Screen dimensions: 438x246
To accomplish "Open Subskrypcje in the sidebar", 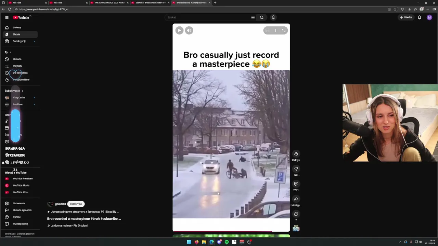I will pyautogui.click(x=20, y=41).
